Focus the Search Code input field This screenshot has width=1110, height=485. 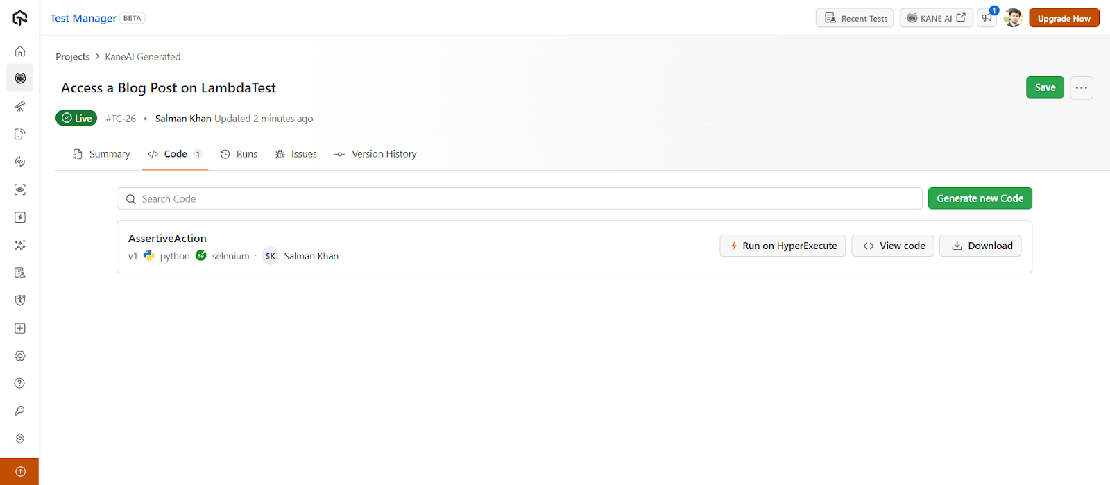click(519, 198)
